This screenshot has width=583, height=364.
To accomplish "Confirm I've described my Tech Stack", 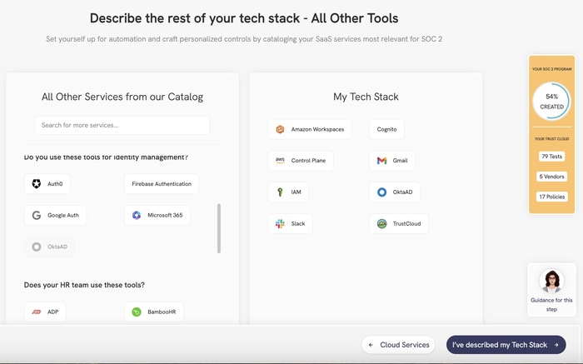I will [506, 345].
